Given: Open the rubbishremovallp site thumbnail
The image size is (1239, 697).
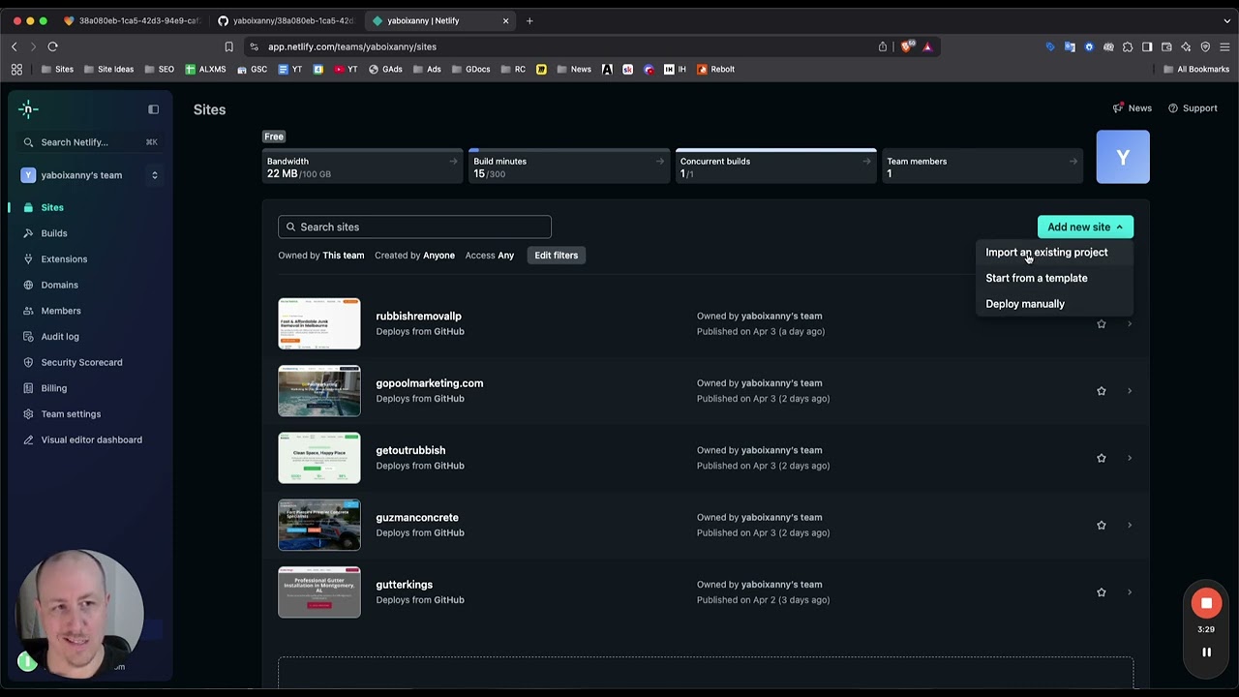Looking at the screenshot, I should tap(319, 323).
